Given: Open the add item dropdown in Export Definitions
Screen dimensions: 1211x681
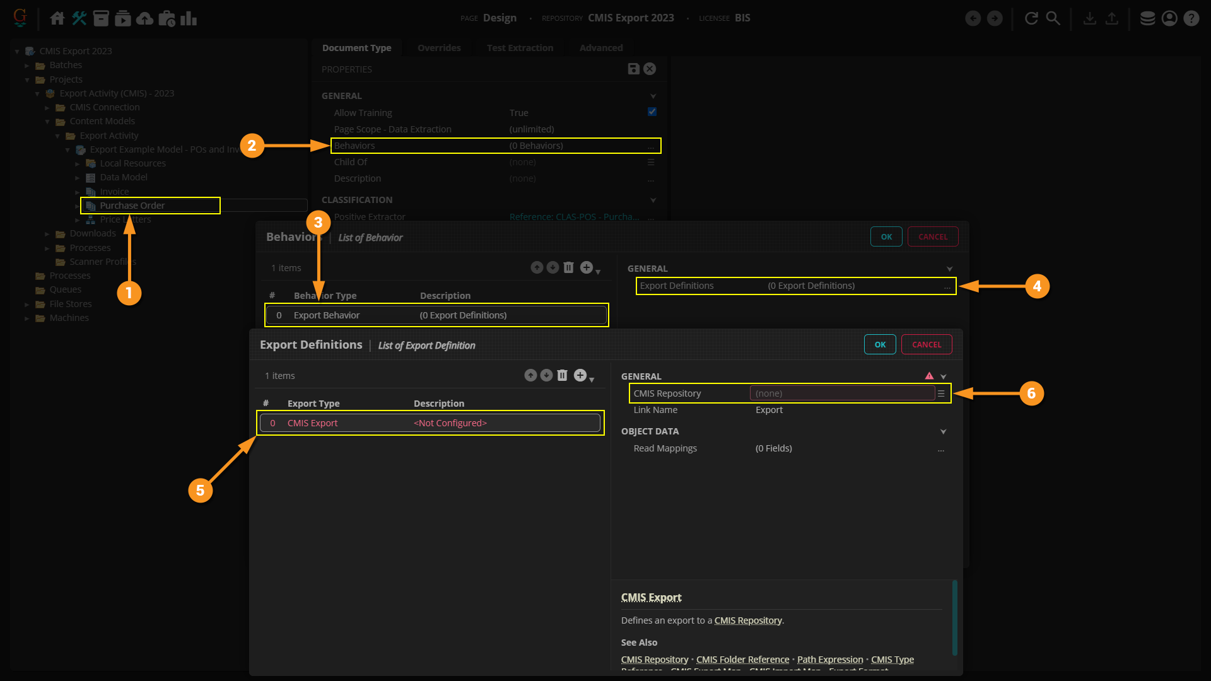Looking at the screenshot, I should point(583,376).
